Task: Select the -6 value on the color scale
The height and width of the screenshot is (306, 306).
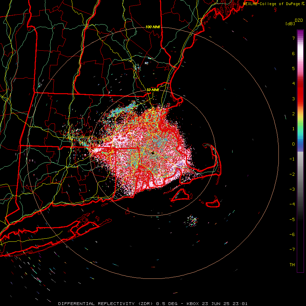Action: point(292,235)
